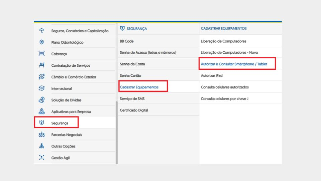Image resolution: width=321 pixels, height=181 pixels.
Task: Click the globe icon beside Internacional
Action: coord(41,88)
